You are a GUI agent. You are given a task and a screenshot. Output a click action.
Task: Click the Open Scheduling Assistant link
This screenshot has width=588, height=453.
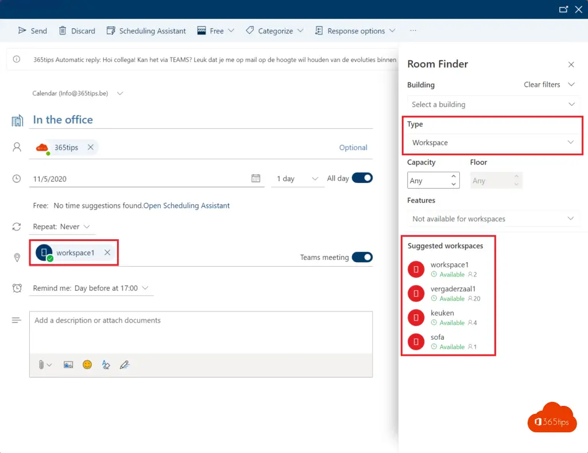tap(187, 205)
